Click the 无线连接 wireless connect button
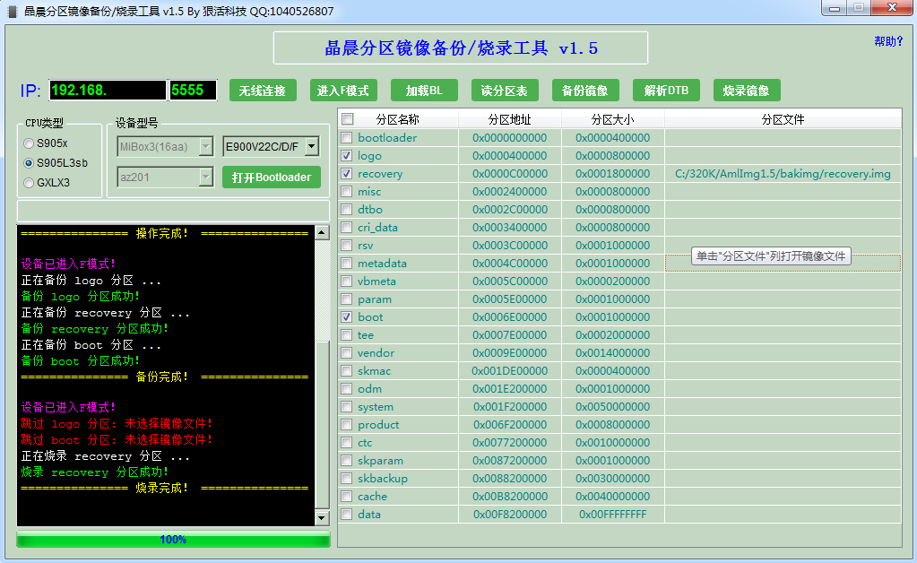This screenshot has height=563, width=917. tap(263, 91)
